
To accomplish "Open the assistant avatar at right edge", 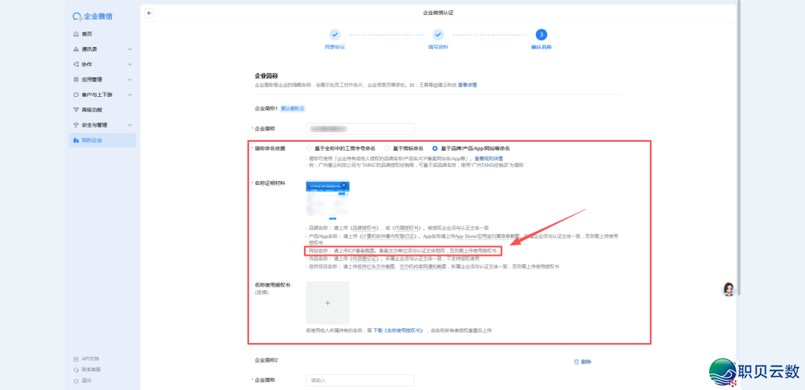I will pos(728,289).
